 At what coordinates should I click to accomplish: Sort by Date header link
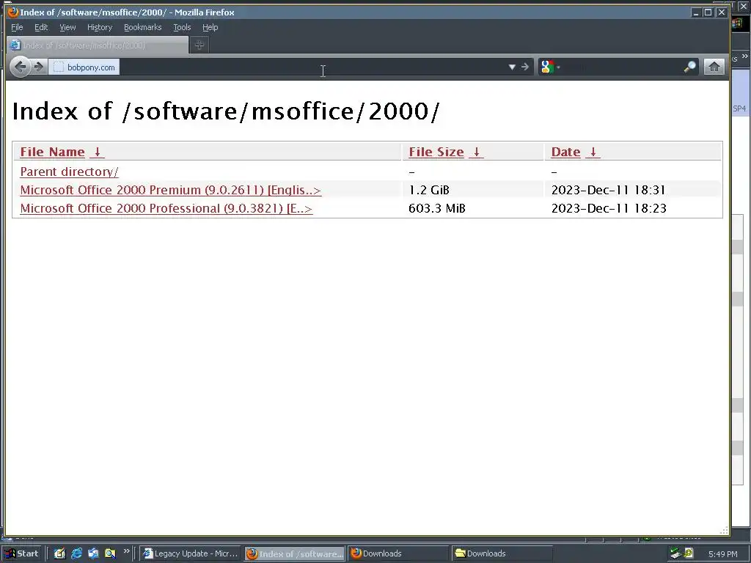[565, 152]
